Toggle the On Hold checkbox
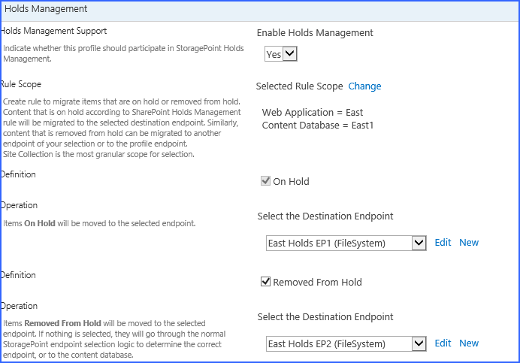The height and width of the screenshot is (363, 520). (265, 181)
